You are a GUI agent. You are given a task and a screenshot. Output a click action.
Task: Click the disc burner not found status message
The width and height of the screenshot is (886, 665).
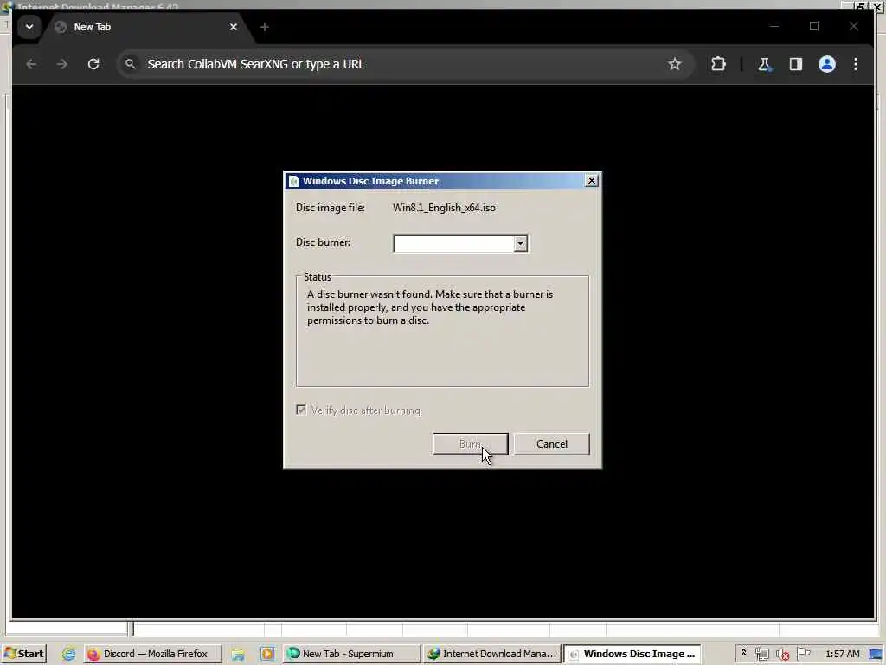(x=430, y=307)
